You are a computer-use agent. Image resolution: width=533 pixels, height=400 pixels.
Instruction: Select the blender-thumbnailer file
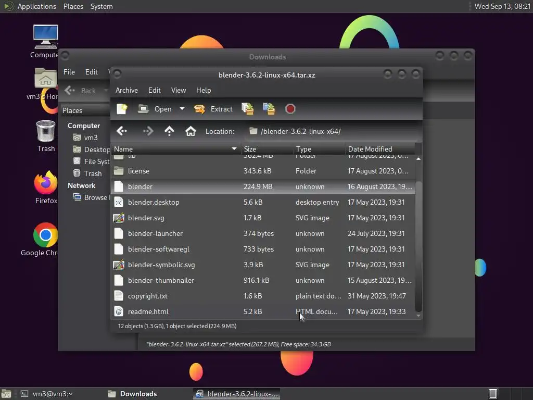click(263, 281)
